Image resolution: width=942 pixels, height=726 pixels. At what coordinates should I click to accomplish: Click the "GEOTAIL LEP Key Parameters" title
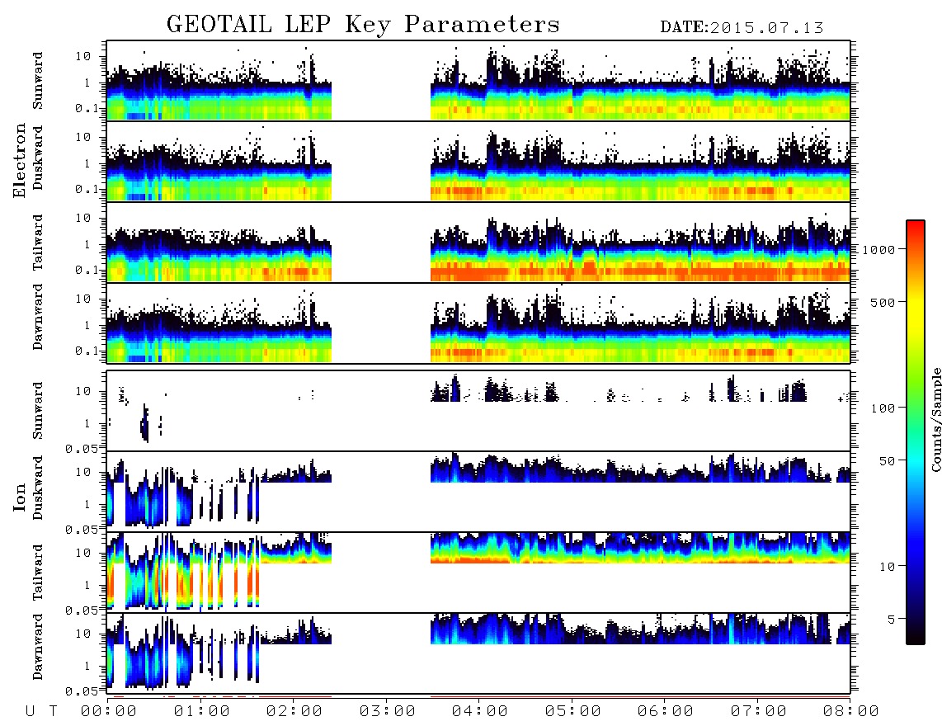pyautogui.click(x=363, y=25)
